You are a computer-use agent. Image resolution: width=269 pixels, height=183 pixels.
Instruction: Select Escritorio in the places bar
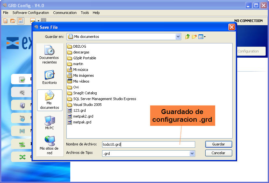49,77
